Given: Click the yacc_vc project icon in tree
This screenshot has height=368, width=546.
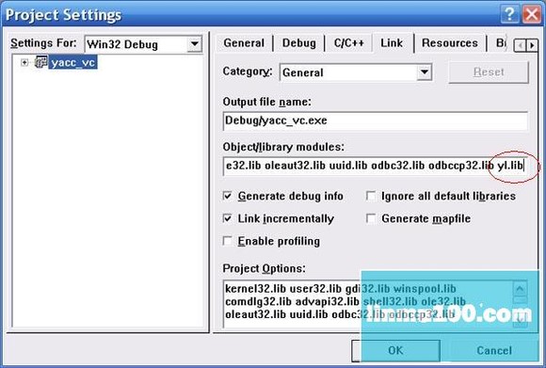Looking at the screenshot, I should (x=41, y=62).
